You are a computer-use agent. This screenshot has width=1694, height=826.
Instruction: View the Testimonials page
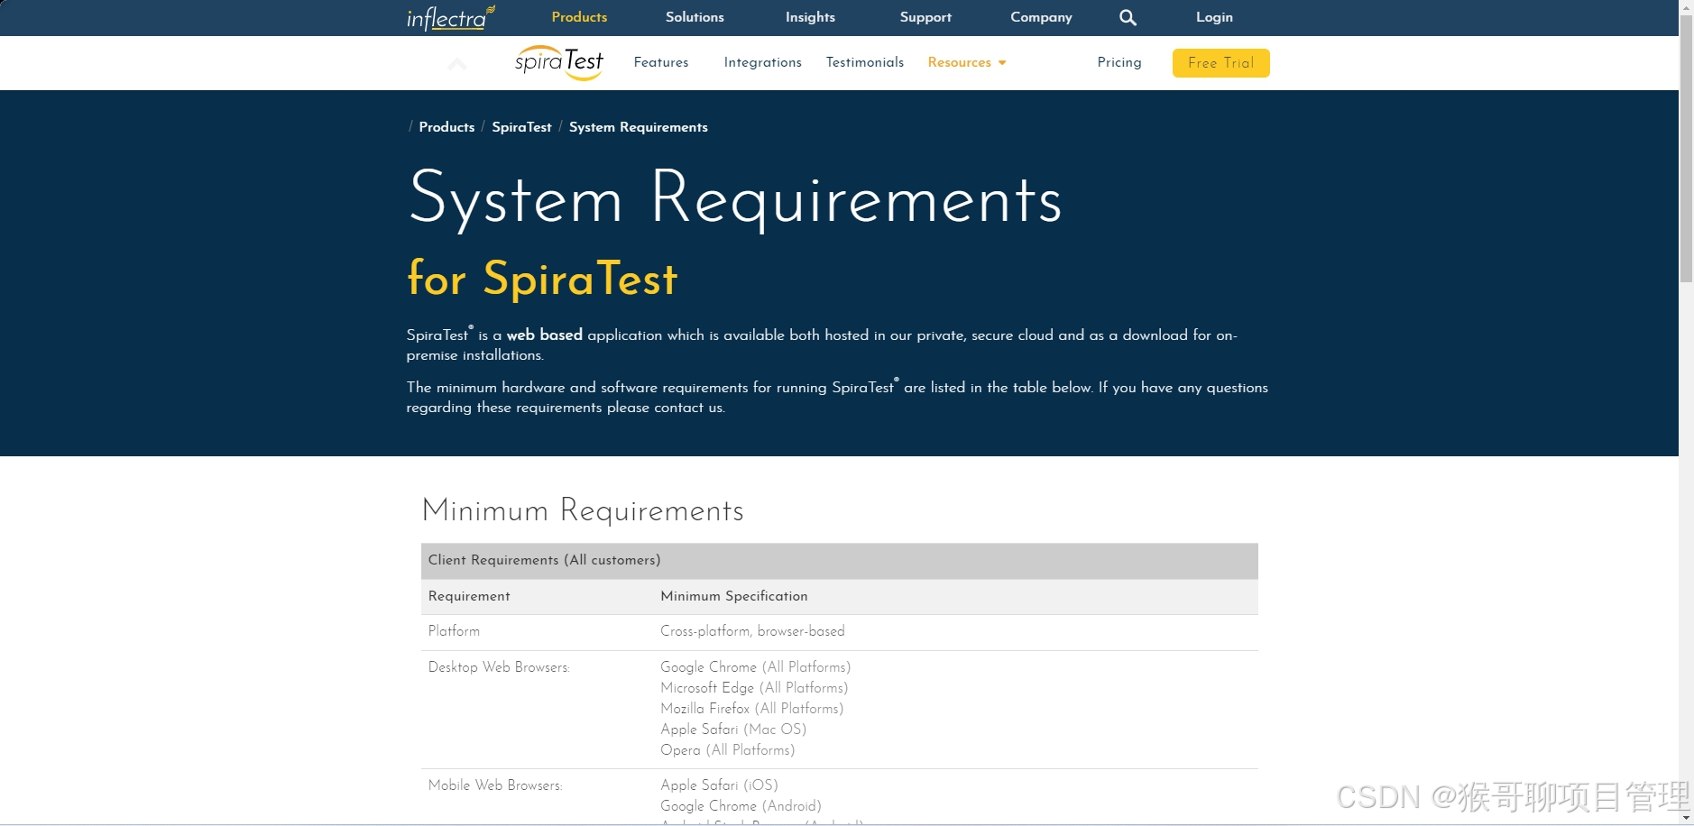click(865, 62)
